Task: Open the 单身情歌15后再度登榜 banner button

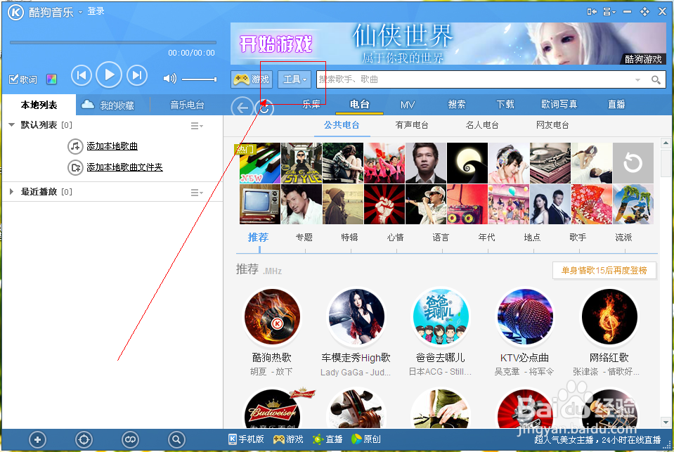Action: coord(603,270)
